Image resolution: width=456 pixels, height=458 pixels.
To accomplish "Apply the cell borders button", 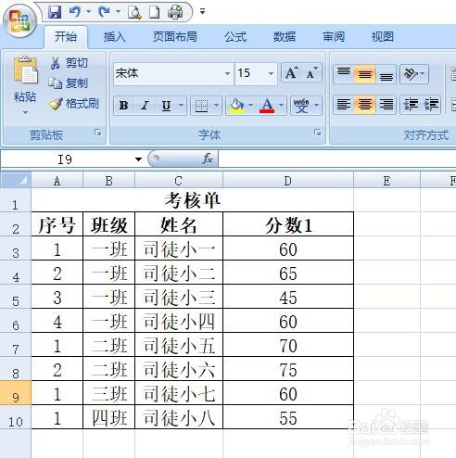I will click(x=201, y=106).
